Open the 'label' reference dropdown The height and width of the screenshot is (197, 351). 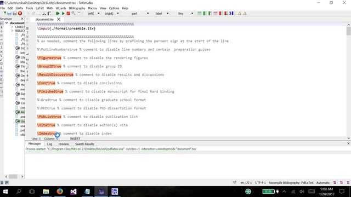(167, 13)
